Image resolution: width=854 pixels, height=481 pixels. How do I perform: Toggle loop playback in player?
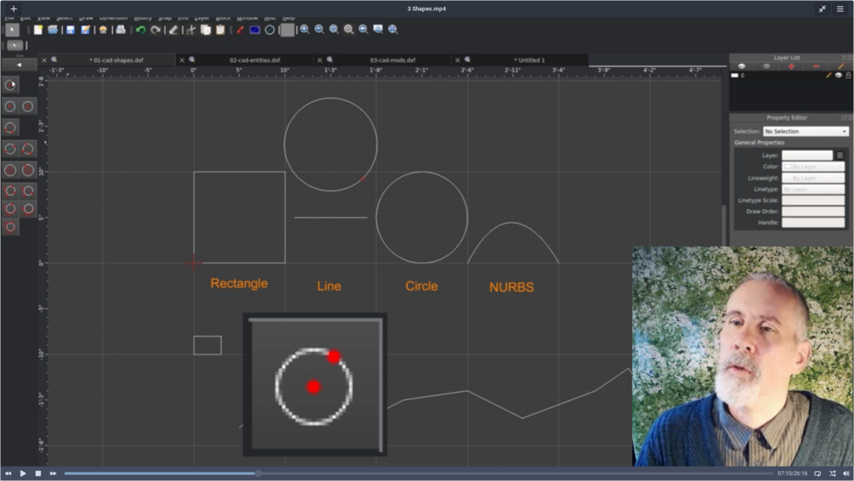click(817, 473)
